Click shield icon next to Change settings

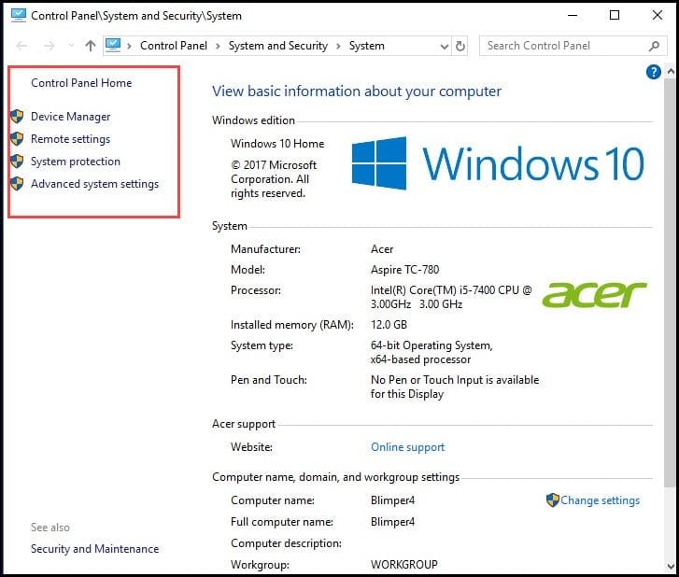pos(553,500)
